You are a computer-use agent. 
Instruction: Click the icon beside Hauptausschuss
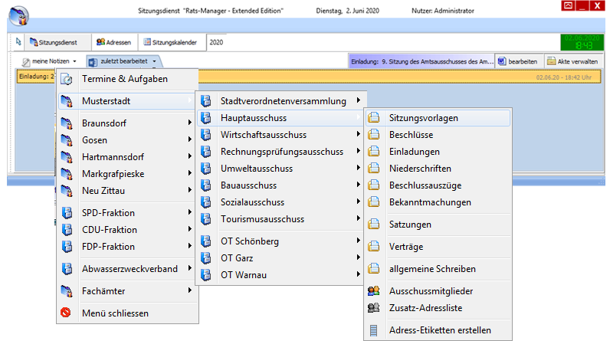[x=206, y=118]
